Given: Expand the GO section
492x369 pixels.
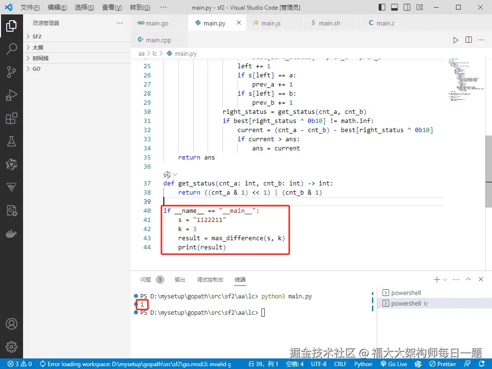Looking at the screenshot, I should click(77, 69).
